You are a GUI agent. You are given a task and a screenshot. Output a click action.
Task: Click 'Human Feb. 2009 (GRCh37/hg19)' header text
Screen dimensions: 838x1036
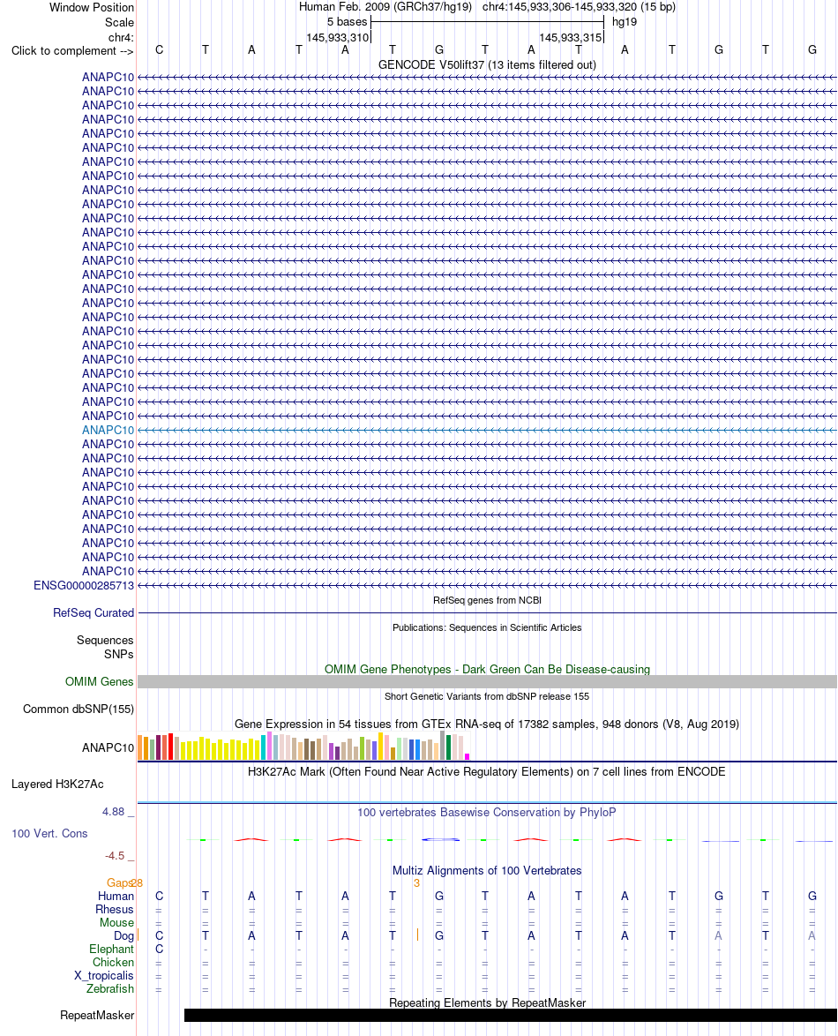click(x=385, y=6)
